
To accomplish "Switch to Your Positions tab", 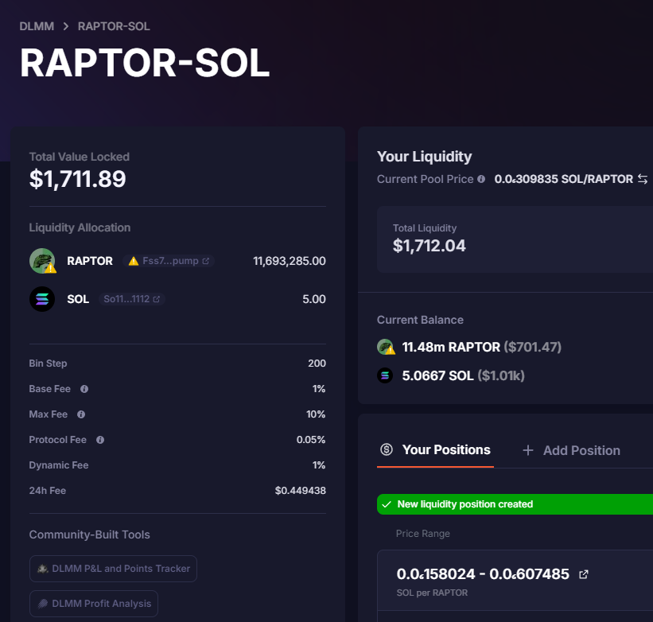I will (435, 450).
